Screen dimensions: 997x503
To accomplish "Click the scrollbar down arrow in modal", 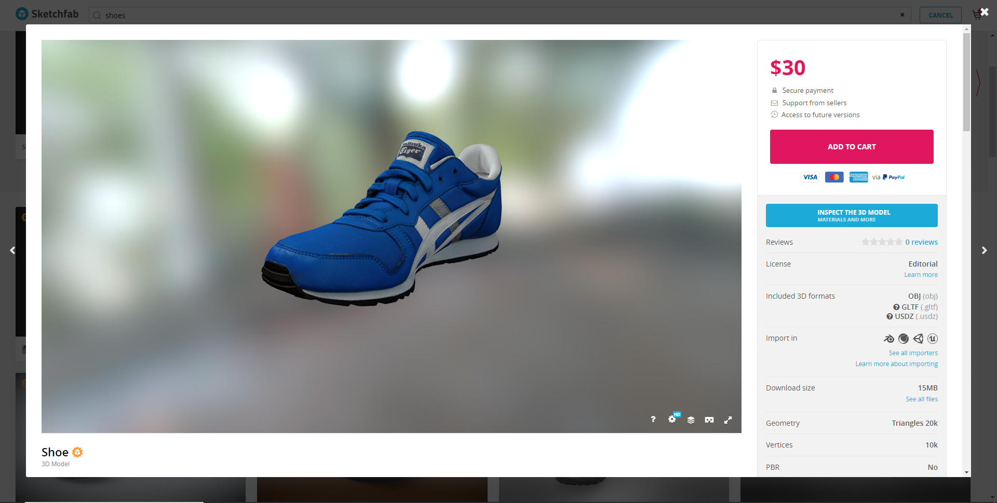I will pos(966,472).
